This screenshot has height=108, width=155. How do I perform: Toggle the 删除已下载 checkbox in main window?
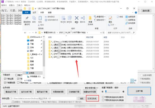85,83
